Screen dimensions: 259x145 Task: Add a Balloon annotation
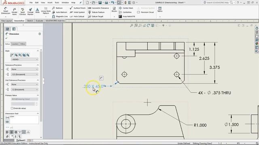click(x=57, y=8)
